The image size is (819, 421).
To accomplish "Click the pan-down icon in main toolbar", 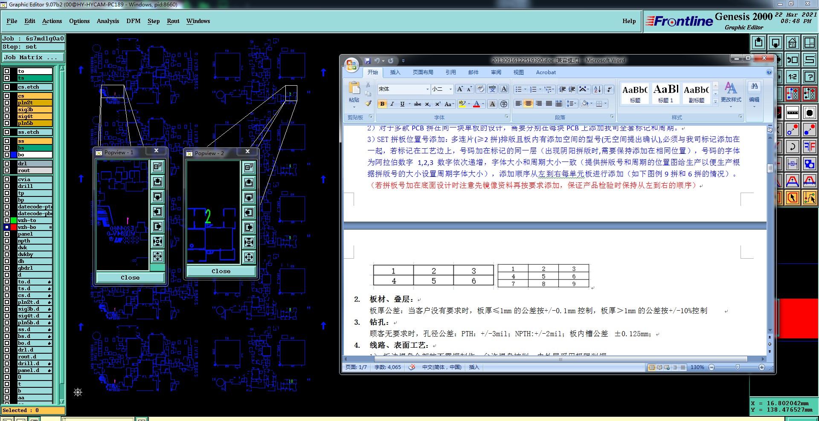I will click(x=775, y=43).
